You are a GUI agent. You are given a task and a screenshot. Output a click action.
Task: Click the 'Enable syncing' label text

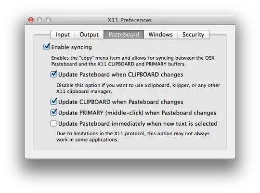(x=71, y=47)
